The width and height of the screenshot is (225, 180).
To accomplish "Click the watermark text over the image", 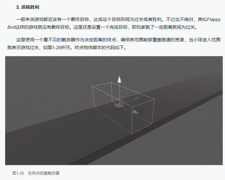I will [114, 111].
